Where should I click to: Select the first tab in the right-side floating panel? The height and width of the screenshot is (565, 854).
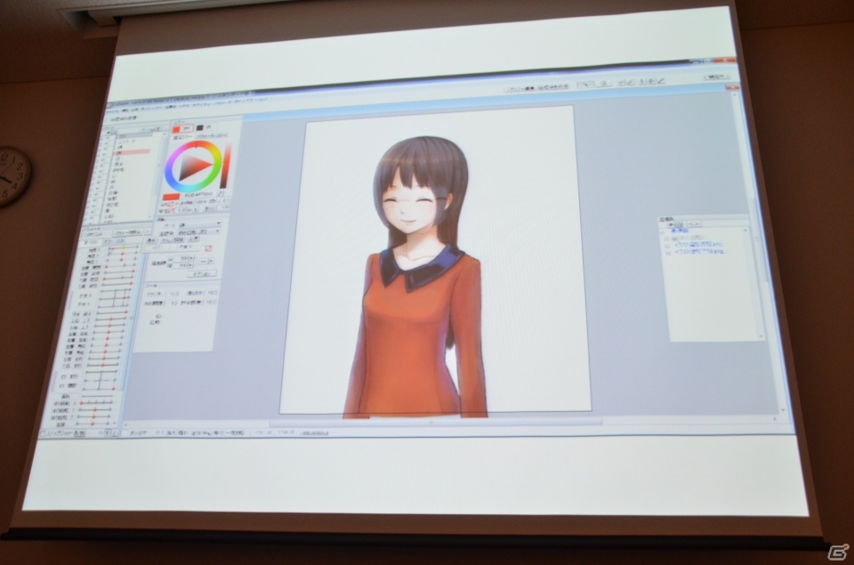[x=676, y=224]
